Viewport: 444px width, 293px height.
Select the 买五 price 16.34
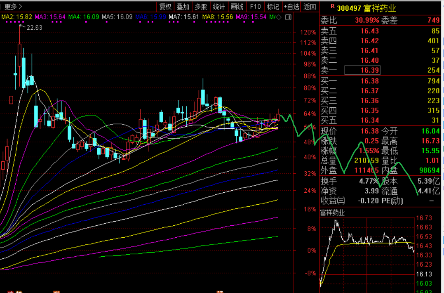click(x=369, y=120)
